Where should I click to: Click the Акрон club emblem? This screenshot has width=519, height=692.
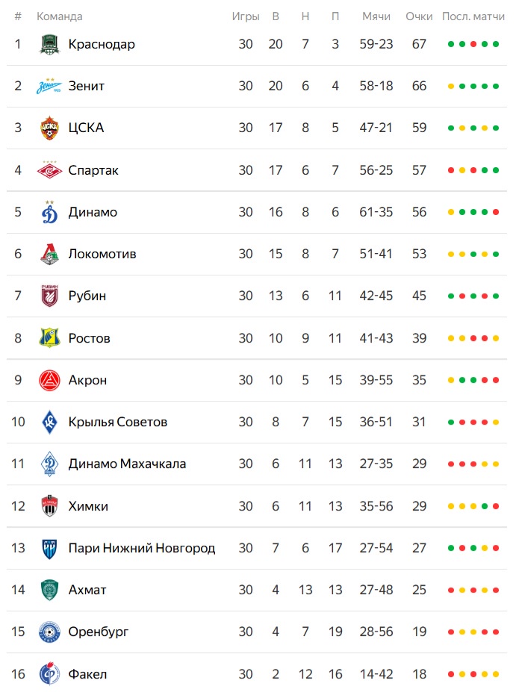(49, 380)
